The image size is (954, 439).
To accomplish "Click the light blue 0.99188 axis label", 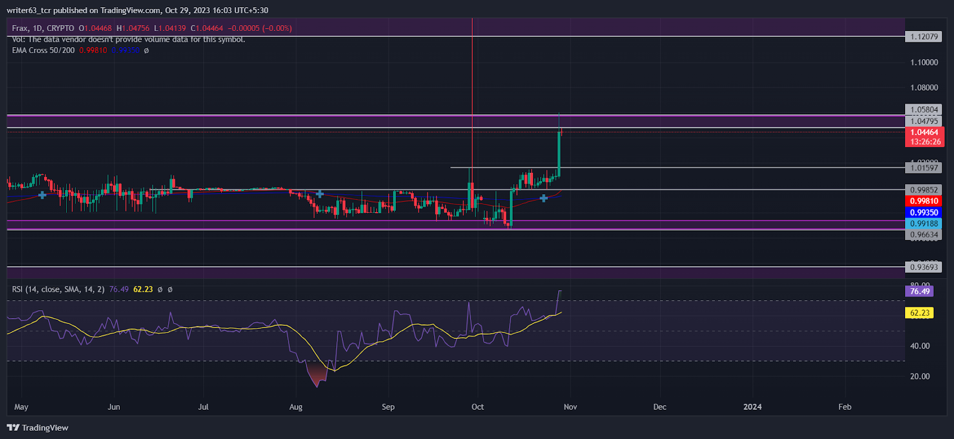I will 924,224.
